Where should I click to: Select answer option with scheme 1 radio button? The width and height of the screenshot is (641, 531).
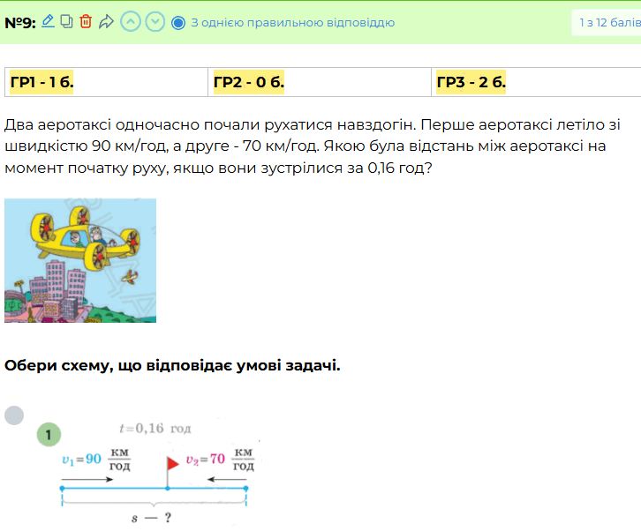pos(14,415)
